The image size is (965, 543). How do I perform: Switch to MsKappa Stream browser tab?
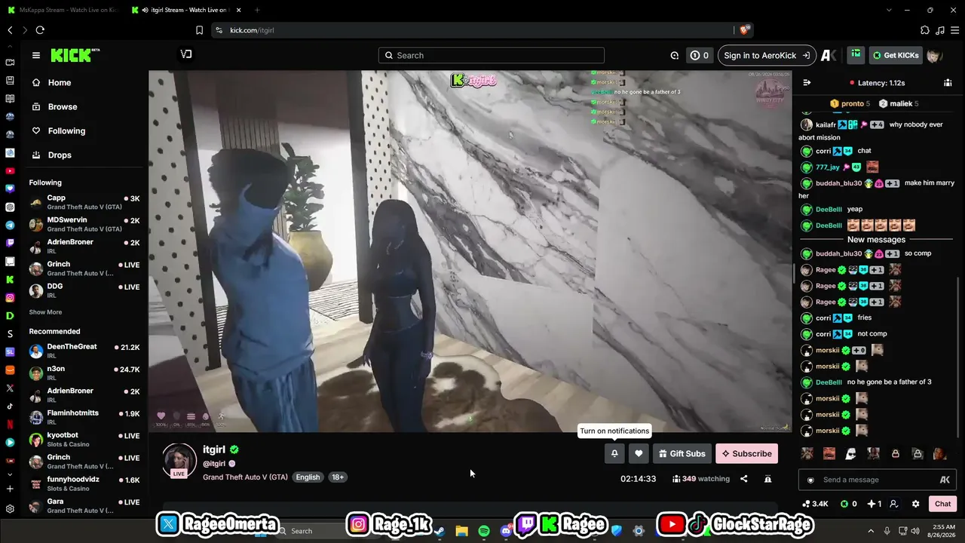coord(62,10)
